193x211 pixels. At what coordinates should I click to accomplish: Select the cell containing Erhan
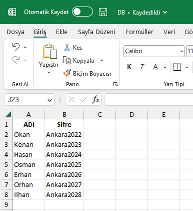tap(29, 174)
